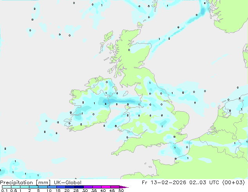Click the 25 to 30 mm legend swatch
The image size is (248, 192).
click(79, 187)
